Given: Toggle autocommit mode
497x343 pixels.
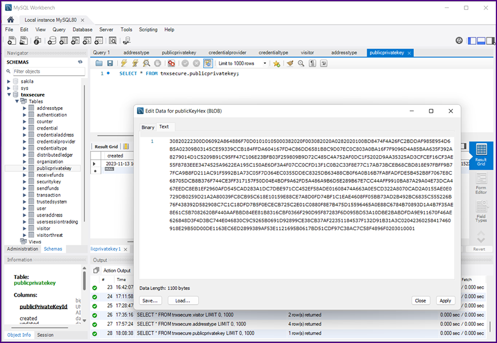Looking at the screenshot, I should pyautogui.click(x=208, y=64).
